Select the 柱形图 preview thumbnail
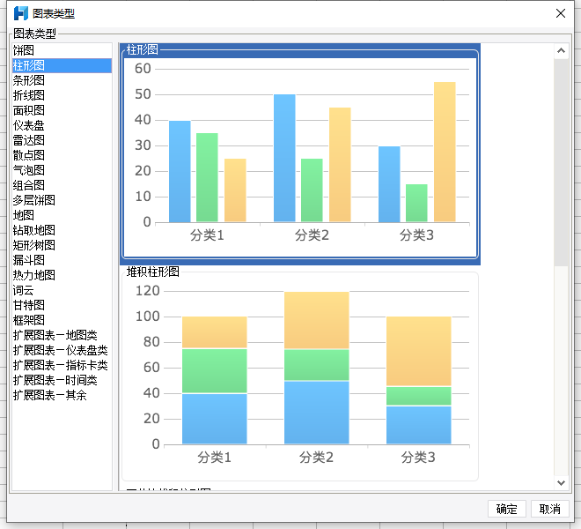 [300, 154]
